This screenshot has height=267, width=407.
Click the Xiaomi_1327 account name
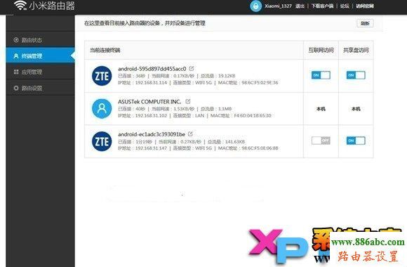(x=278, y=6)
